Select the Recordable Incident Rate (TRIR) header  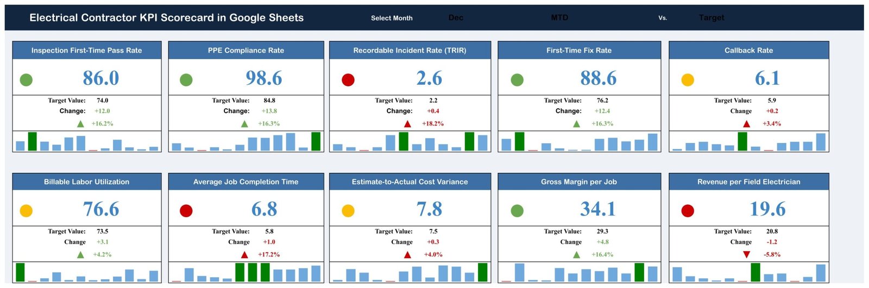[x=410, y=50]
